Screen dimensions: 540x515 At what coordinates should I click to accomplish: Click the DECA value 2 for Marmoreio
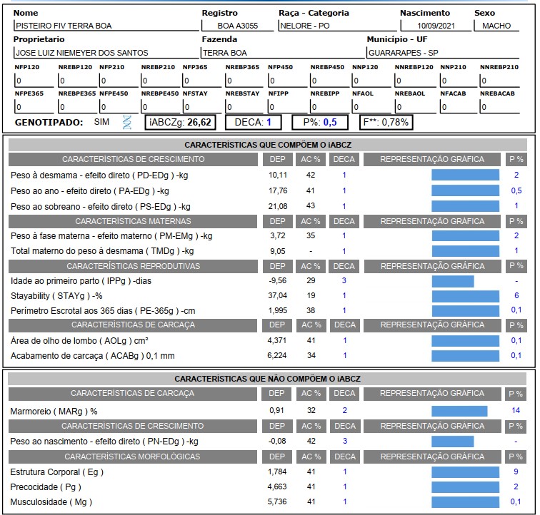coord(345,410)
